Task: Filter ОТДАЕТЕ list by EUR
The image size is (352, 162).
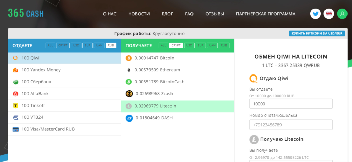Action: click(x=88, y=45)
